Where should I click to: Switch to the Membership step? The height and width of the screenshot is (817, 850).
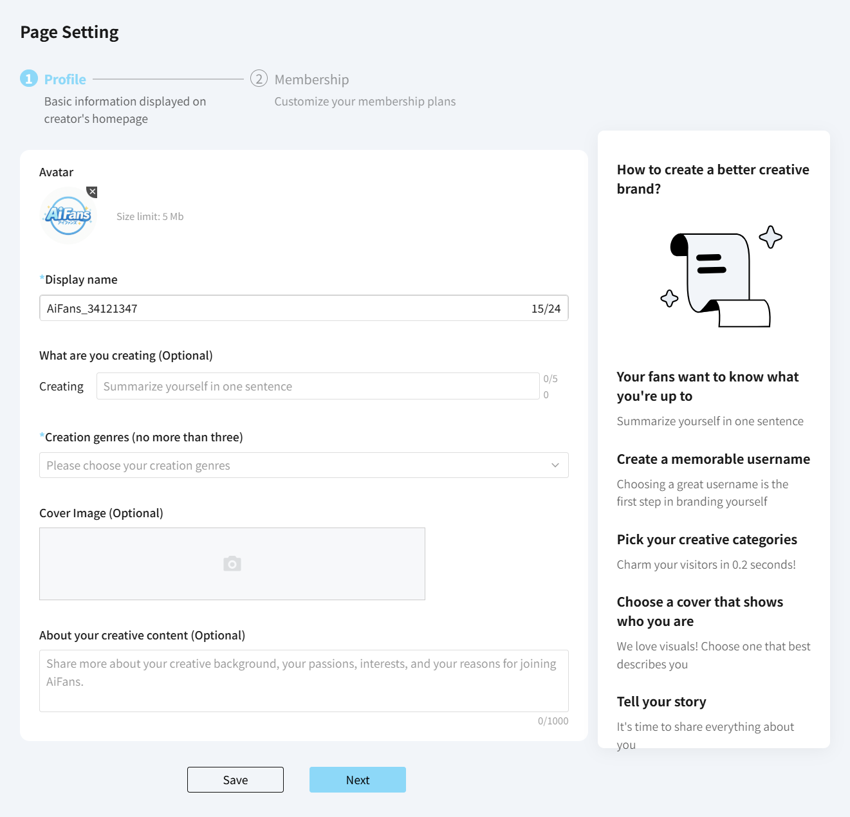pos(311,79)
